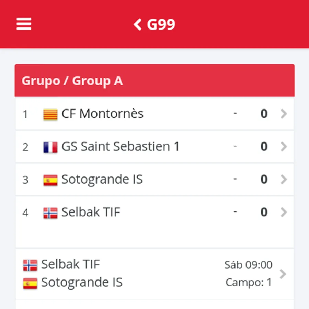Click the Catalan flag next to CF Montornès

50,114
